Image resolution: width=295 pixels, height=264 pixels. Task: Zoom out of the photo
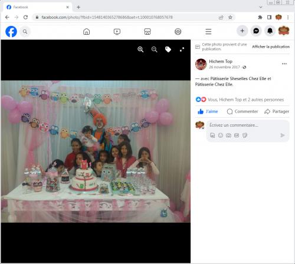pyautogui.click(x=155, y=49)
